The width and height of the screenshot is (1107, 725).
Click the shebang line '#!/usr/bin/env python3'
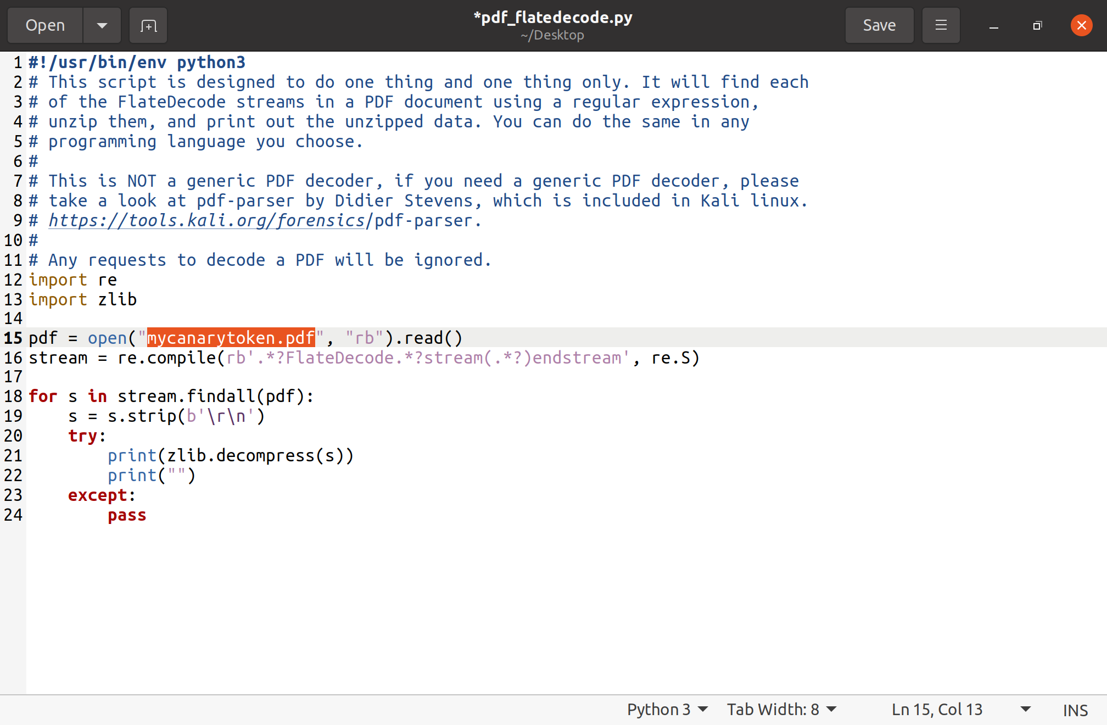pyautogui.click(x=137, y=62)
